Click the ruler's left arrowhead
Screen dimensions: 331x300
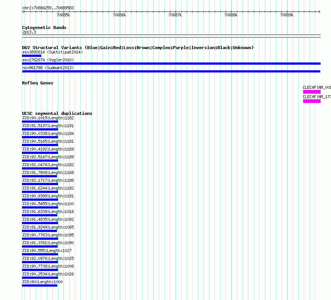click(x=23, y=12)
